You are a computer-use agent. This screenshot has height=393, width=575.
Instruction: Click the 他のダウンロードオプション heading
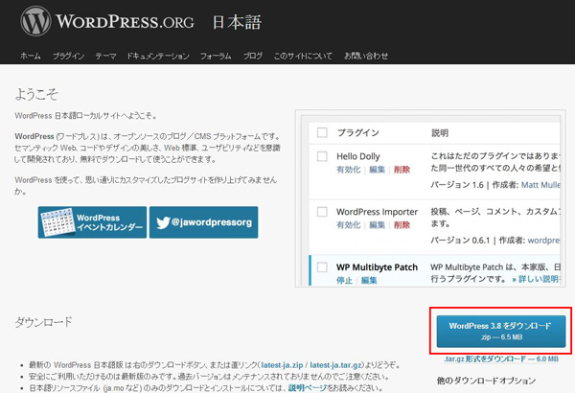coord(486,381)
